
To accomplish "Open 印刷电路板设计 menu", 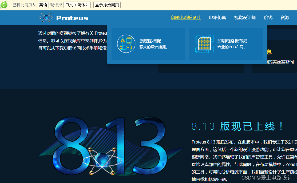I will (x=186, y=18).
